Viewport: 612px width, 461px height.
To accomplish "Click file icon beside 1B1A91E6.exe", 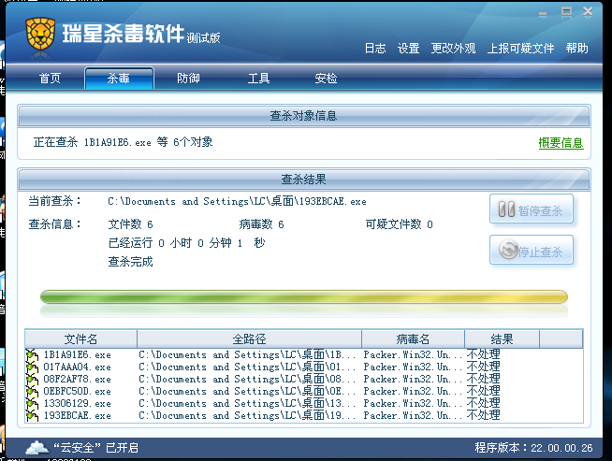I will tap(32, 355).
